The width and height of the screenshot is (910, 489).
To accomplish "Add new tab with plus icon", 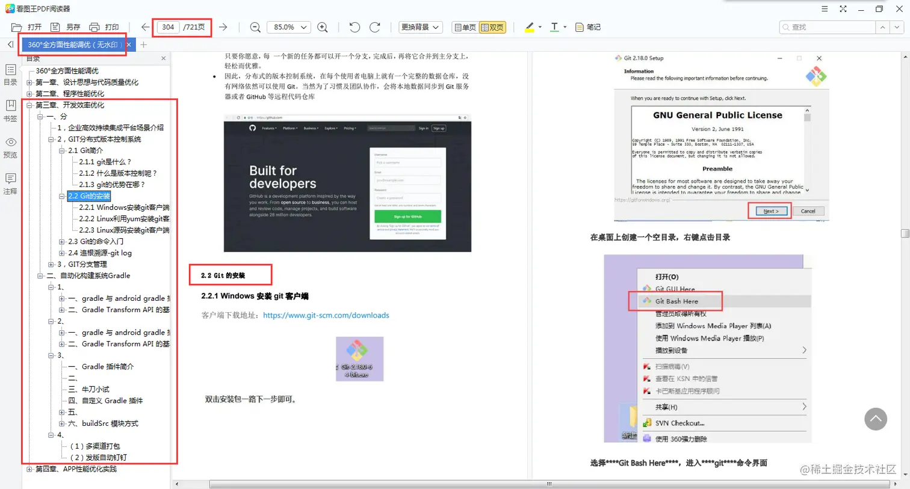I will point(143,45).
